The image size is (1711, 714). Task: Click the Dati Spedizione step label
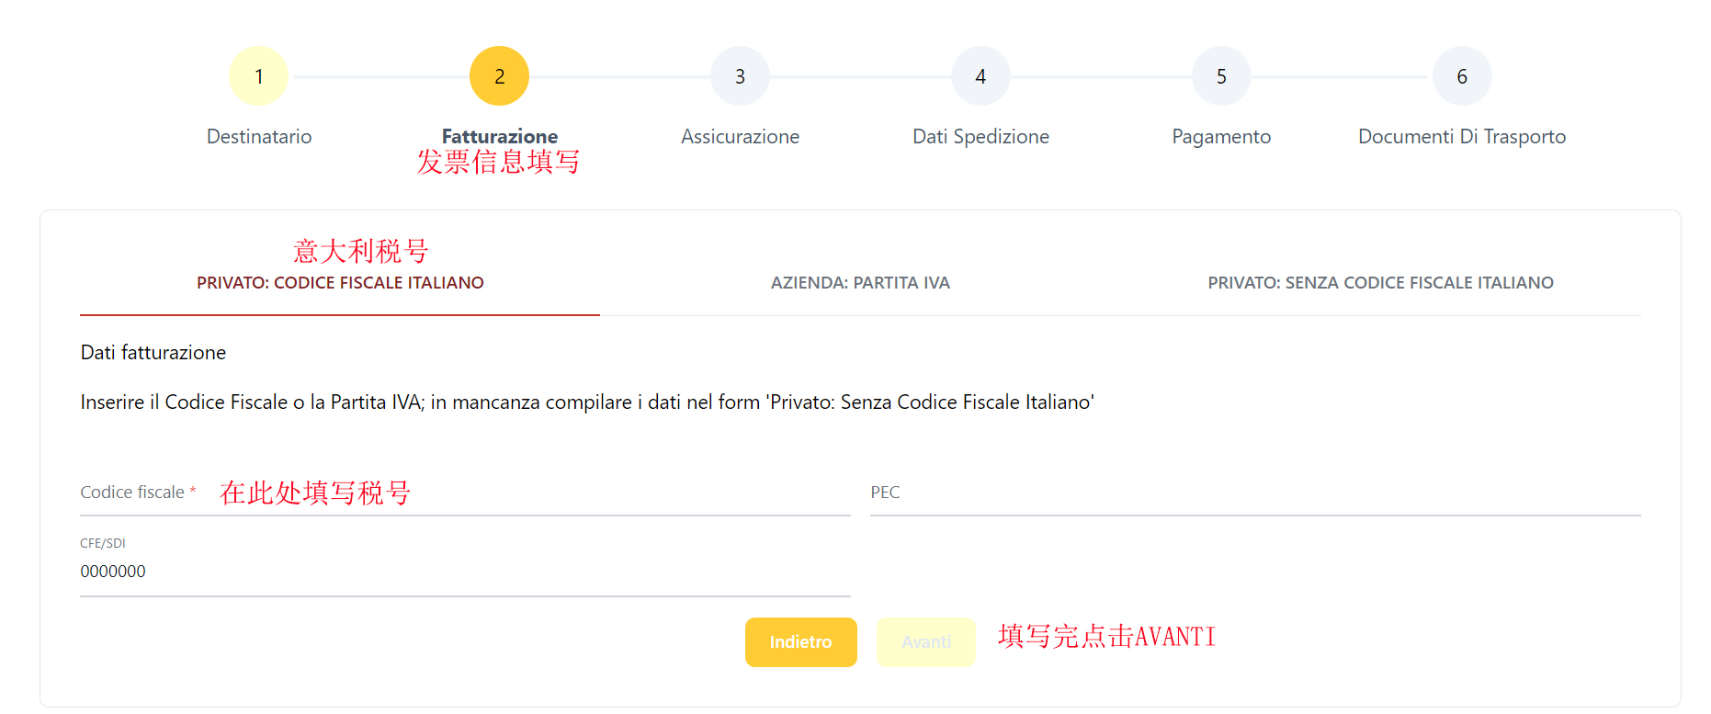click(980, 137)
